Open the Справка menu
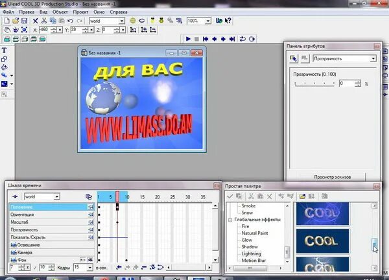389x280 pixels. pos(119,12)
